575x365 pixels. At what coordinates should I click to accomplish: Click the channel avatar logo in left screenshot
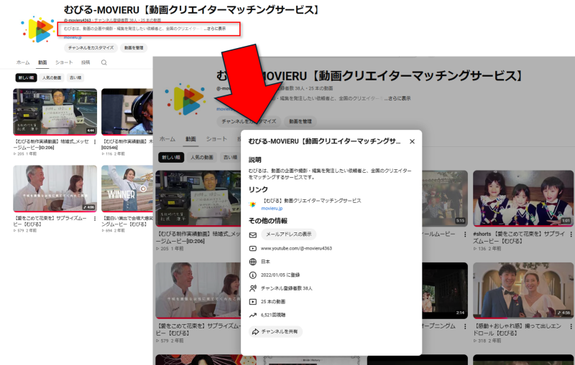point(38,29)
